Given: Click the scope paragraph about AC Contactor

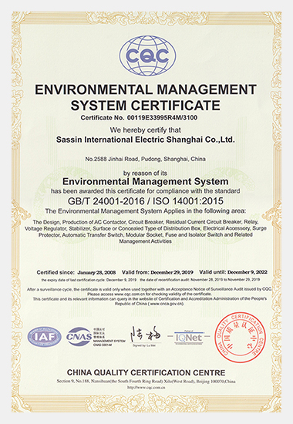Looking at the screenshot, I should 146,231.
